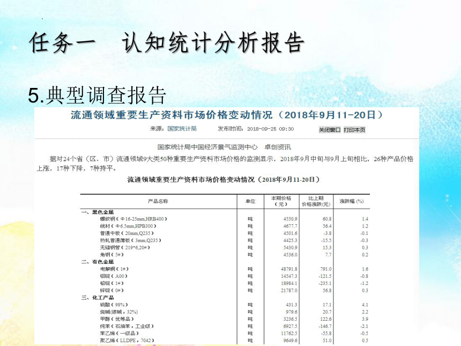Click the 产品名称 column header

(158, 201)
